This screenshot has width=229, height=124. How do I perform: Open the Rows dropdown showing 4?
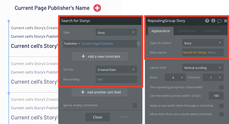pyautogui.click(x=175, y=77)
